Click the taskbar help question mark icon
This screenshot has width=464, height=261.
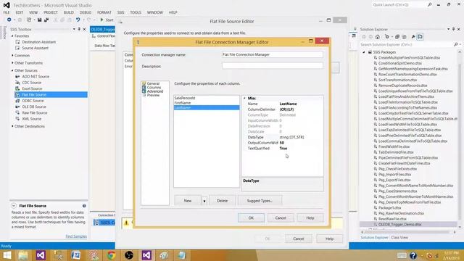413,255
